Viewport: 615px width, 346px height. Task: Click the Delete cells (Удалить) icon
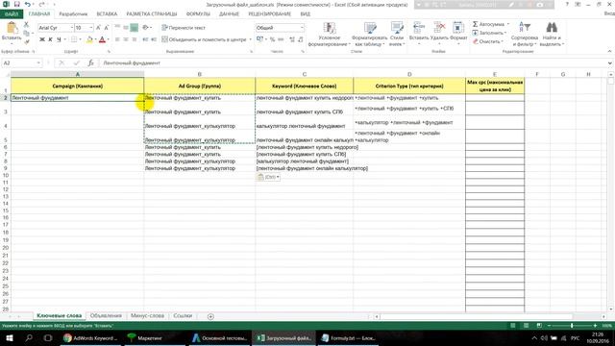pos(439,28)
